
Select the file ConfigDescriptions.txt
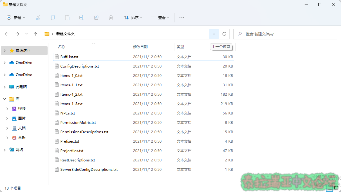coord(79,66)
